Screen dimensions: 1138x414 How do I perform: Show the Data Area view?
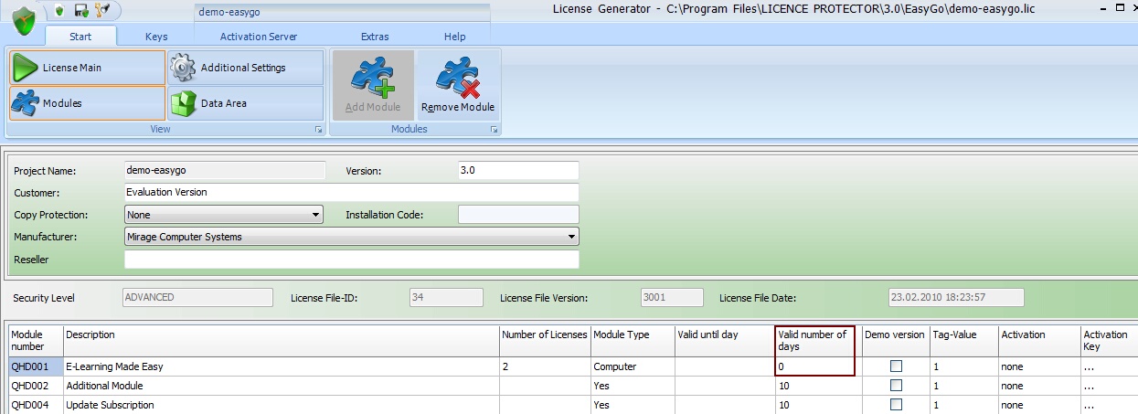click(244, 103)
